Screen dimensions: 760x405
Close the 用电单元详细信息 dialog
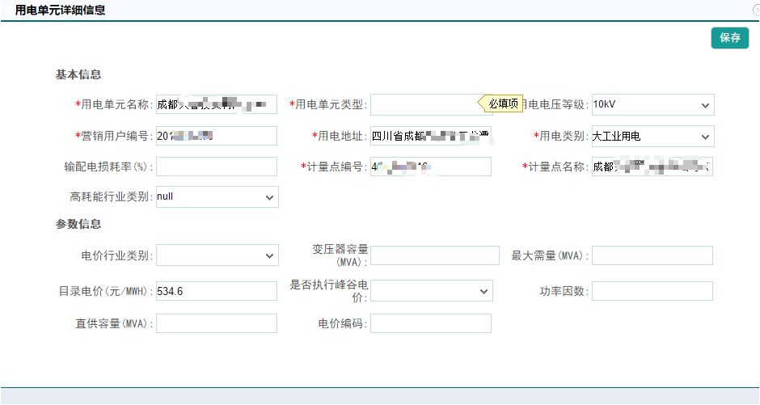tap(756, 10)
